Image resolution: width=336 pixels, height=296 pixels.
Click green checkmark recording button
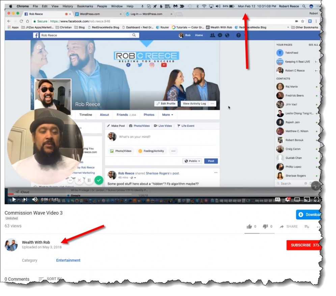pos(99,180)
